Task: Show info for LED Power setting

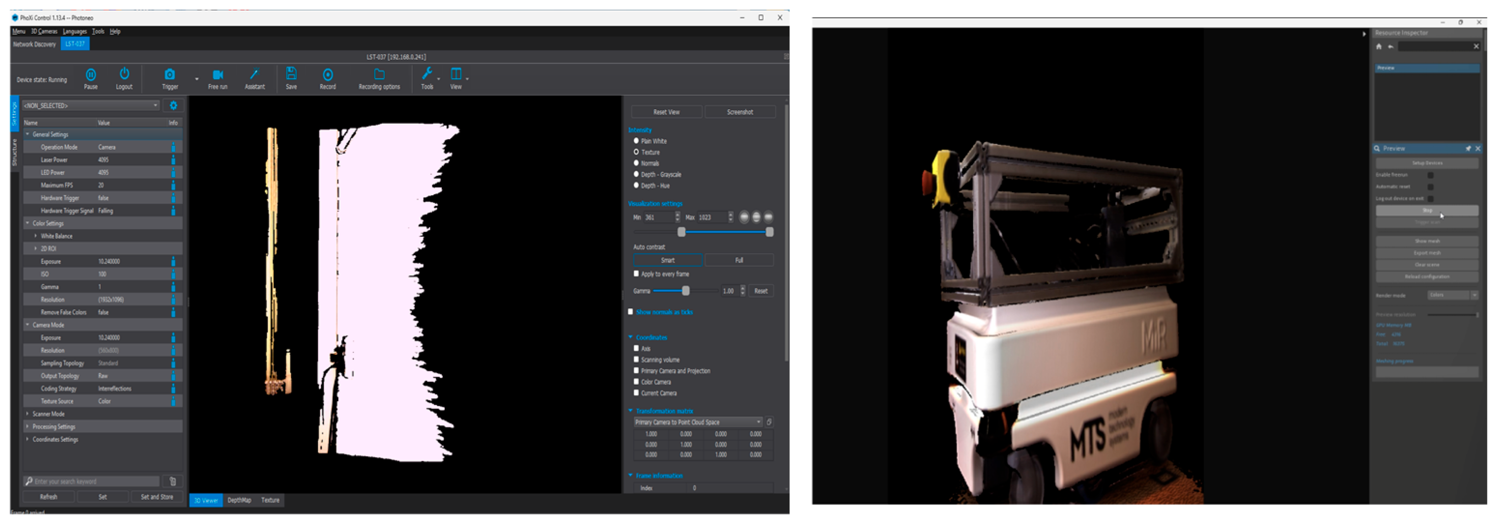Action: pyautogui.click(x=173, y=172)
